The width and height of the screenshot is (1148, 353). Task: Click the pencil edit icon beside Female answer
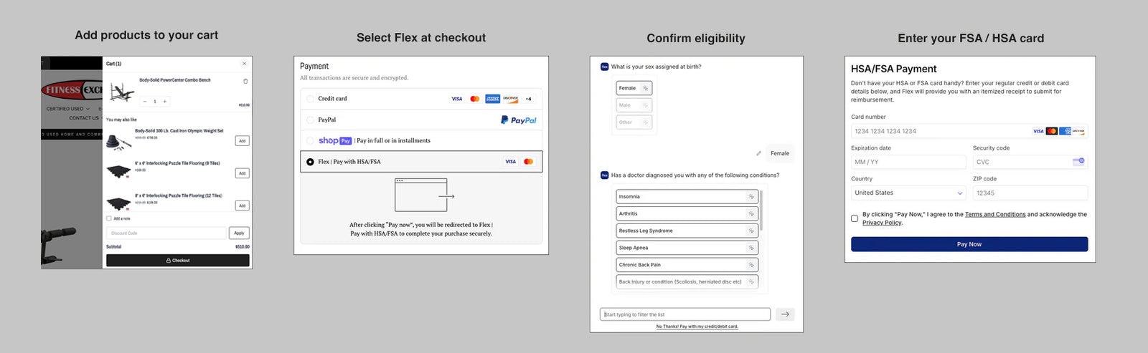(x=759, y=153)
